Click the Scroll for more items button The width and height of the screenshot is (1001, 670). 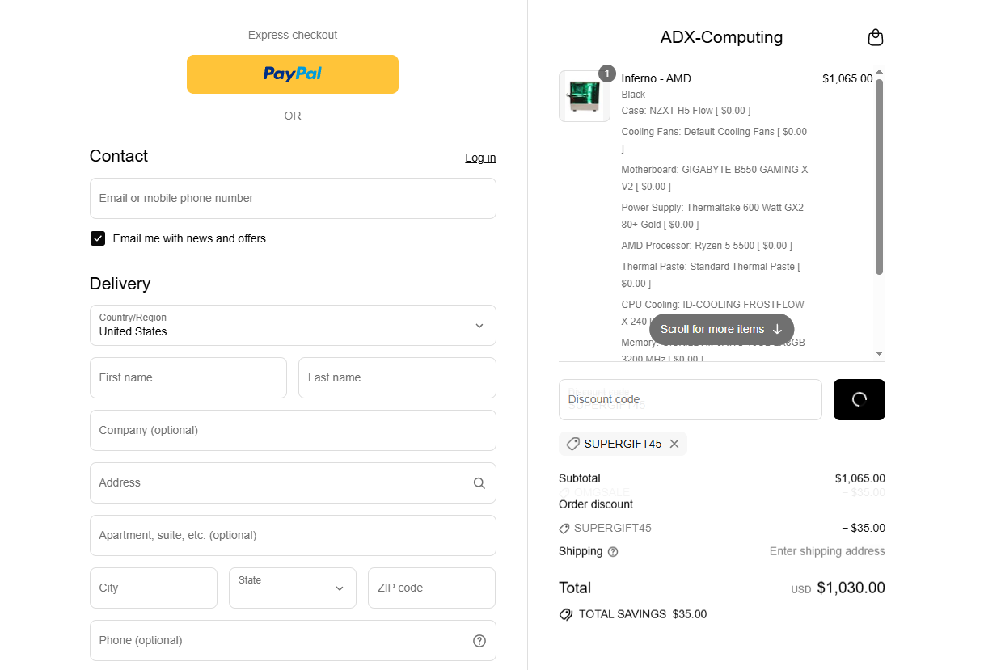(721, 329)
